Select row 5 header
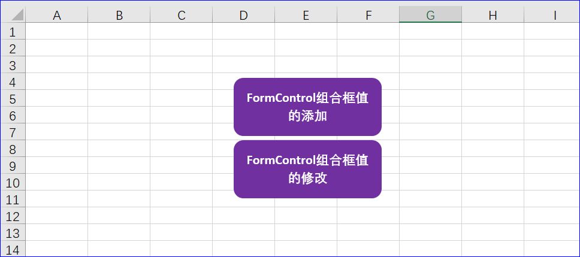The width and height of the screenshot is (580, 257). [13, 99]
